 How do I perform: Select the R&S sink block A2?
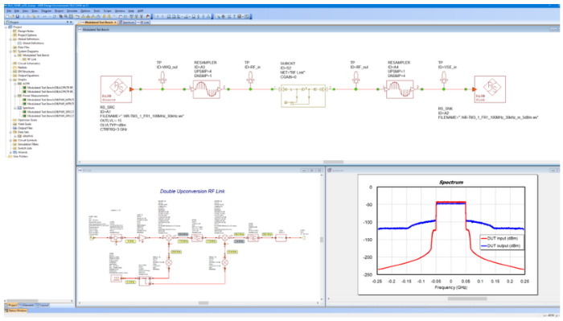(490, 89)
